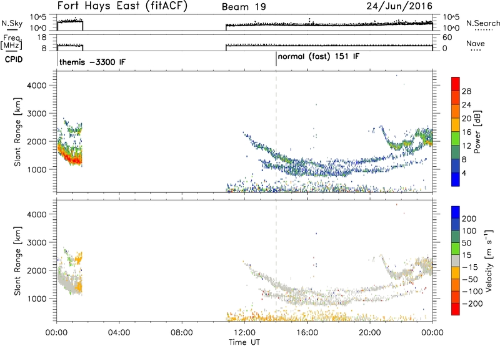Click the 'N.Search' legend label
The image size is (500, 346).
pyautogui.click(x=482, y=23)
